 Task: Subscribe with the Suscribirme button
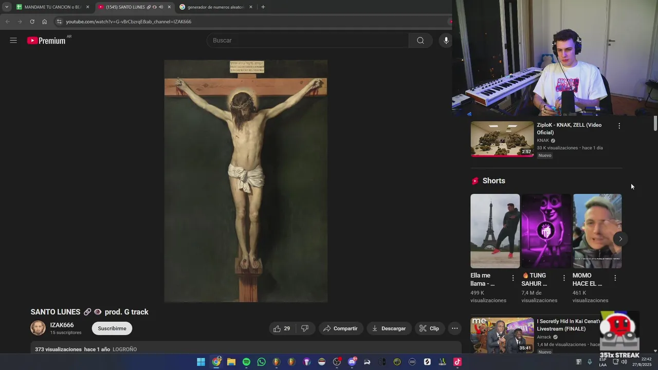pyautogui.click(x=112, y=328)
